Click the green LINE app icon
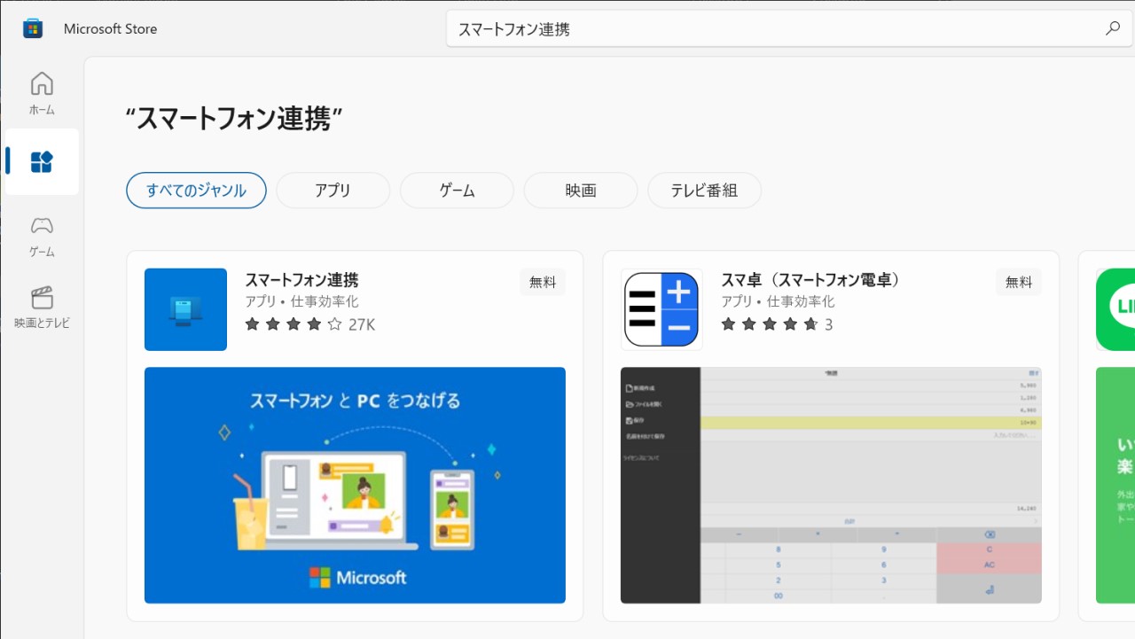Viewport: 1135px width, 639px height. tap(1115, 309)
